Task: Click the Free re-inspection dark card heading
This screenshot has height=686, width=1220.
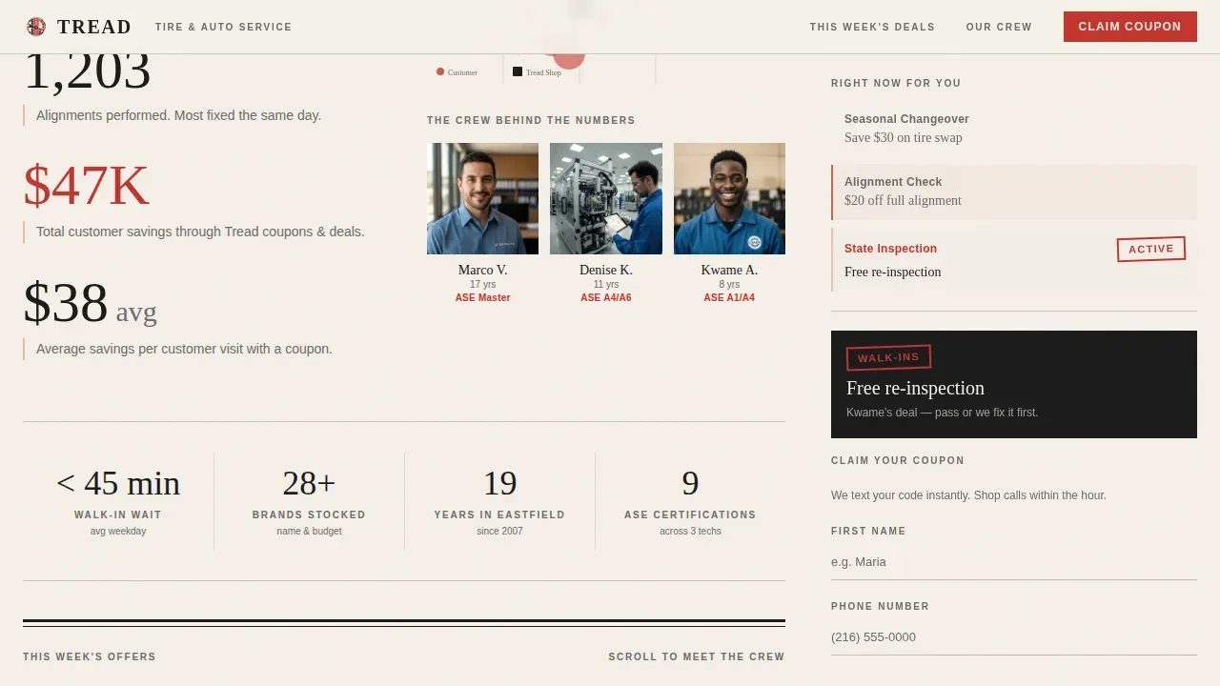Action: pos(915,388)
